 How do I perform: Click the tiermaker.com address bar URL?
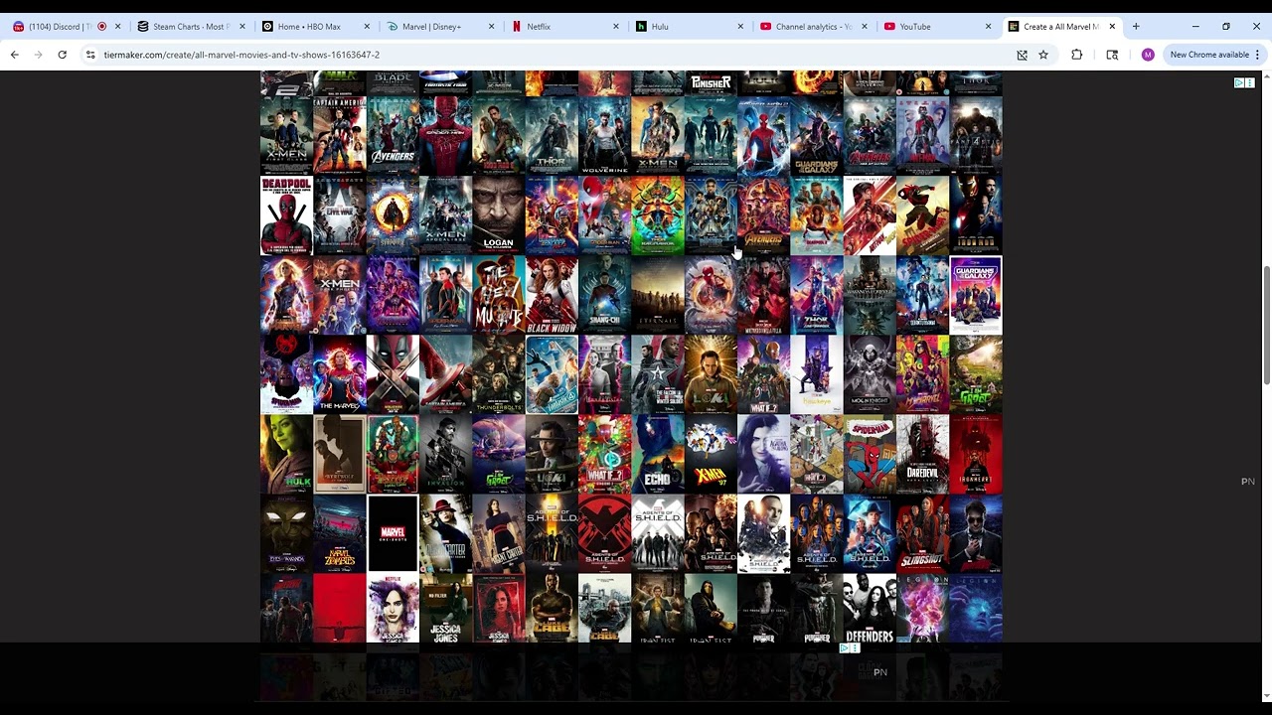point(241,55)
